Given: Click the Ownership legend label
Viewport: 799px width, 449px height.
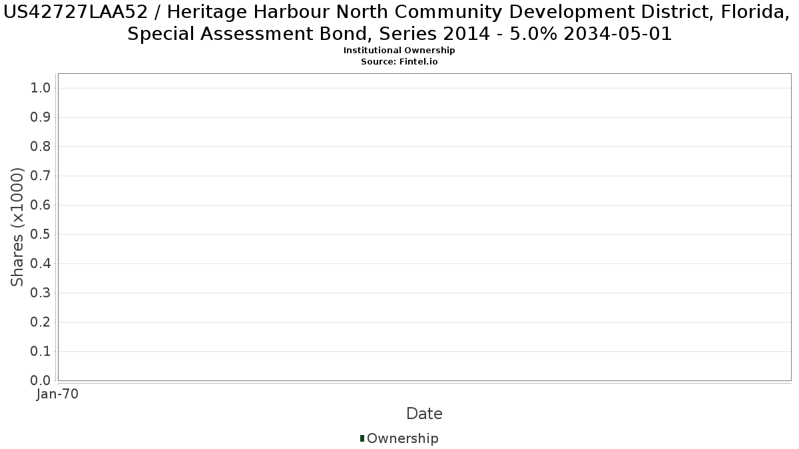Looking at the screenshot, I should coord(403,439).
